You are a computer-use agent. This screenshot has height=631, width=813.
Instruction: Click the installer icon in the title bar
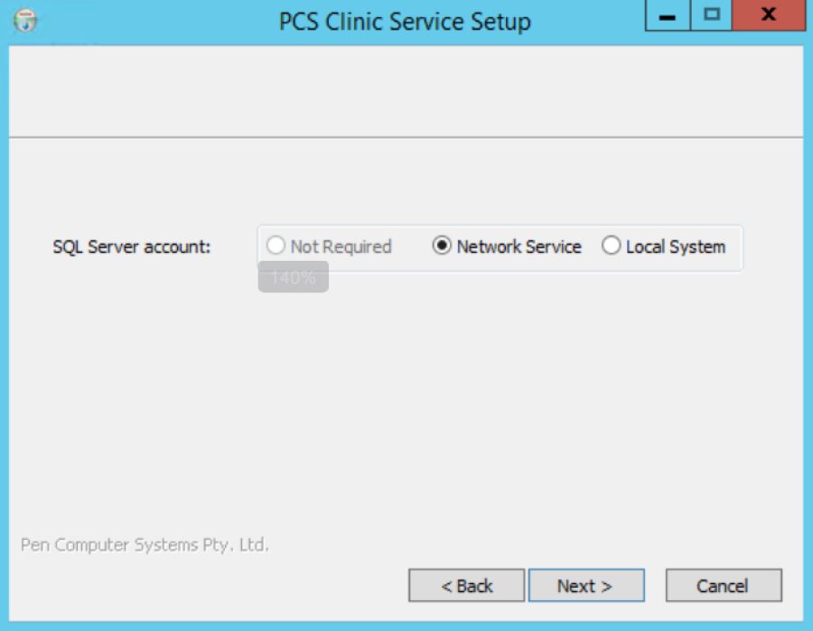pyautogui.click(x=25, y=21)
